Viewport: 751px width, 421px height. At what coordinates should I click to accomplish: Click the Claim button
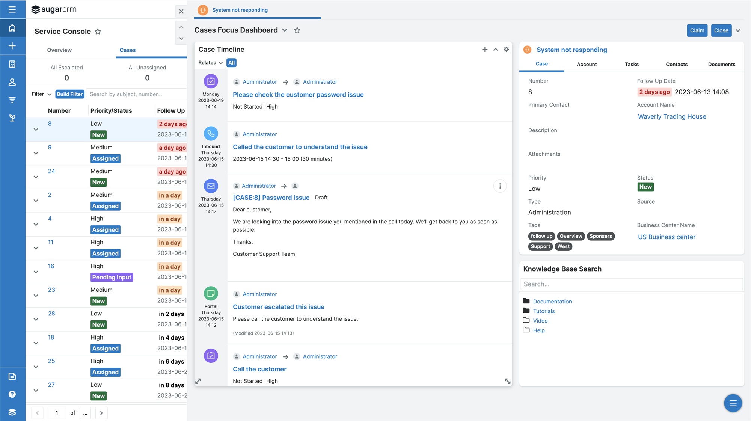click(x=697, y=30)
